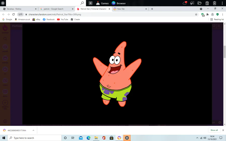
Task: Open the browser three-dot menu
Action: click(222, 14)
